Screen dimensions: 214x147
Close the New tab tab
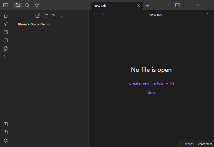point(139,6)
